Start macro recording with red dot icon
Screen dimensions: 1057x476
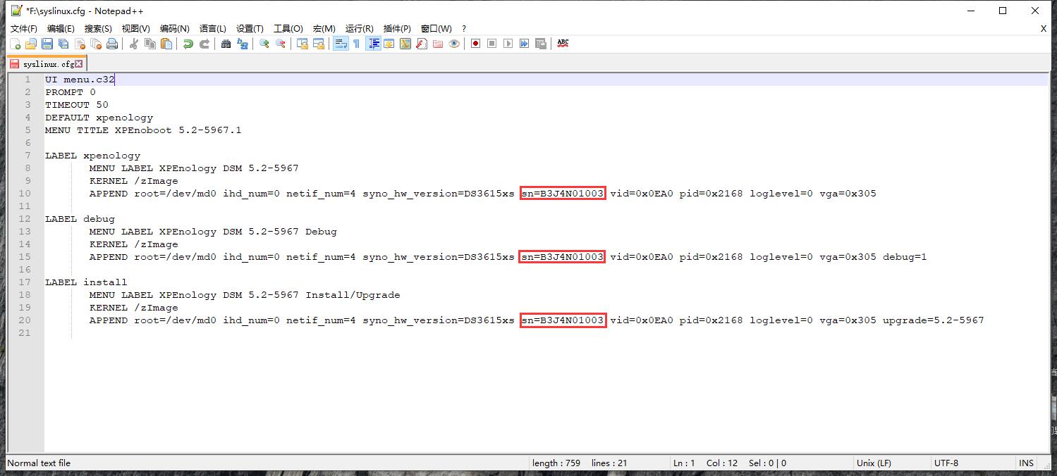[476, 44]
